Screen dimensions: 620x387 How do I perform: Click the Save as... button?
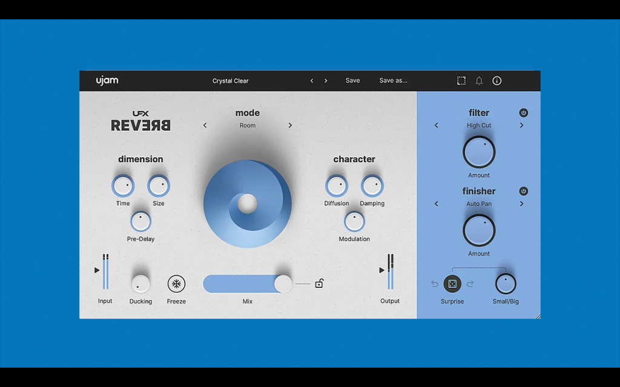pos(393,80)
